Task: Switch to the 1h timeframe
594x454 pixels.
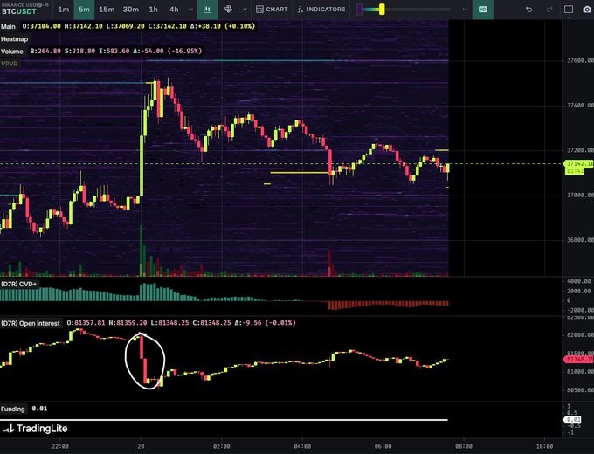Action: coord(154,10)
